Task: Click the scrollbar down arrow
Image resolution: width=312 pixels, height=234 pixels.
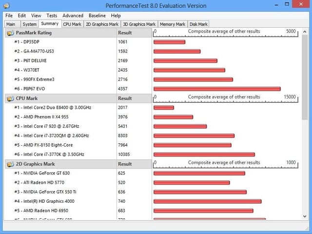Action: 305,216
